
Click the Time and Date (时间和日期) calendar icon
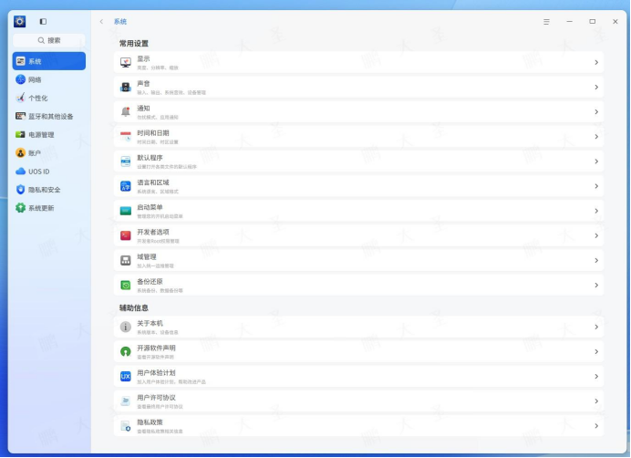pos(126,137)
